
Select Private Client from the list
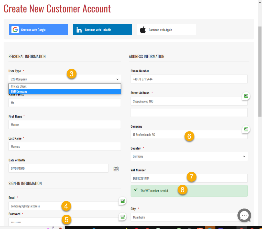(64, 86)
